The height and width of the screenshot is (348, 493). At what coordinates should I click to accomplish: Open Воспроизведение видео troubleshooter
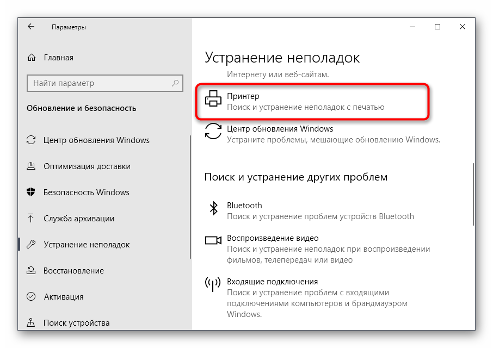tap(273, 238)
